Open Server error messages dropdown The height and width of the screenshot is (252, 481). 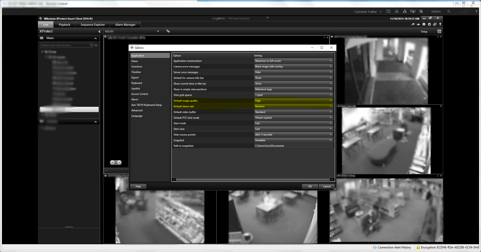pos(293,72)
